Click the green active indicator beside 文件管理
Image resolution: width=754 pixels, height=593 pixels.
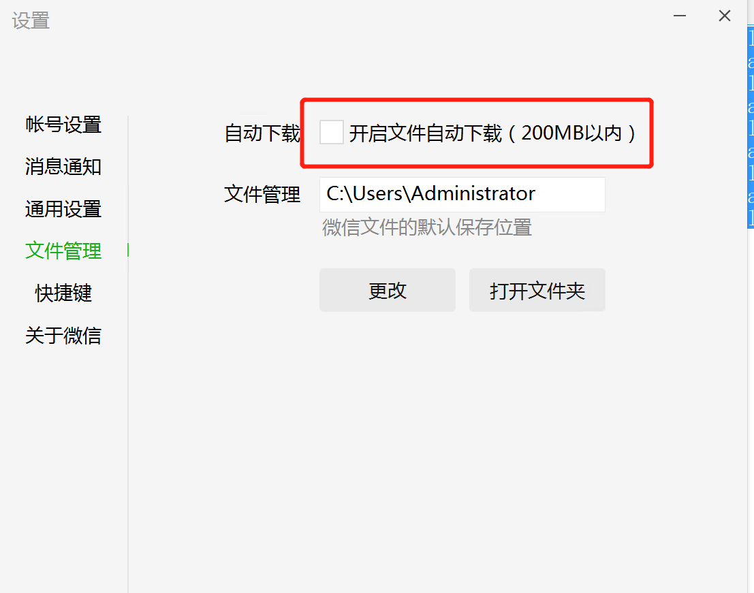click(x=128, y=250)
